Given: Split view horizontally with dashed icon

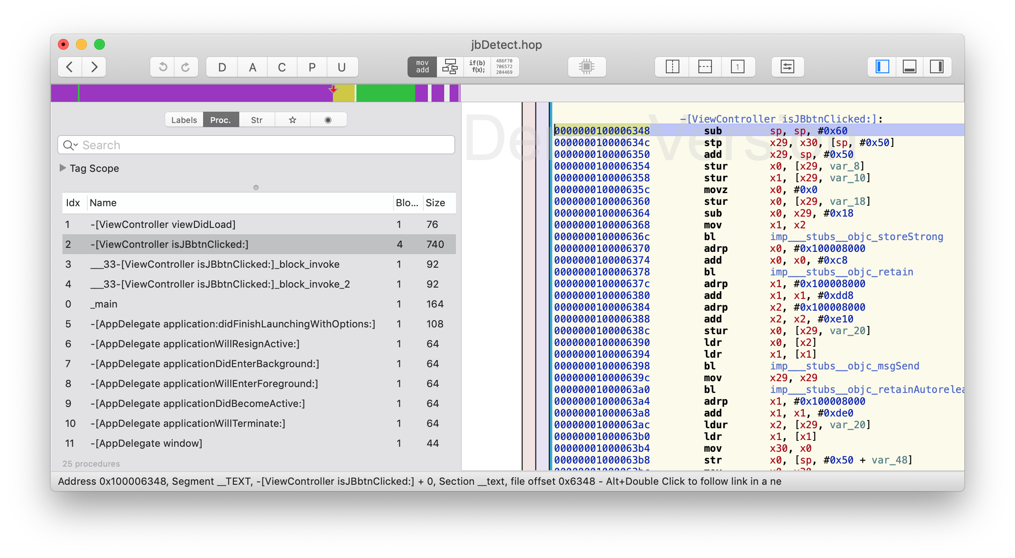Looking at the screenshot, I should 705,67.
